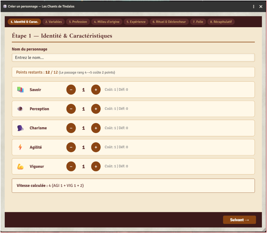Screen dimensions: 267x233
Task: Click Charisme's 'Coût: 1 | Déf: 0' text
Action: tap(116, 128)
